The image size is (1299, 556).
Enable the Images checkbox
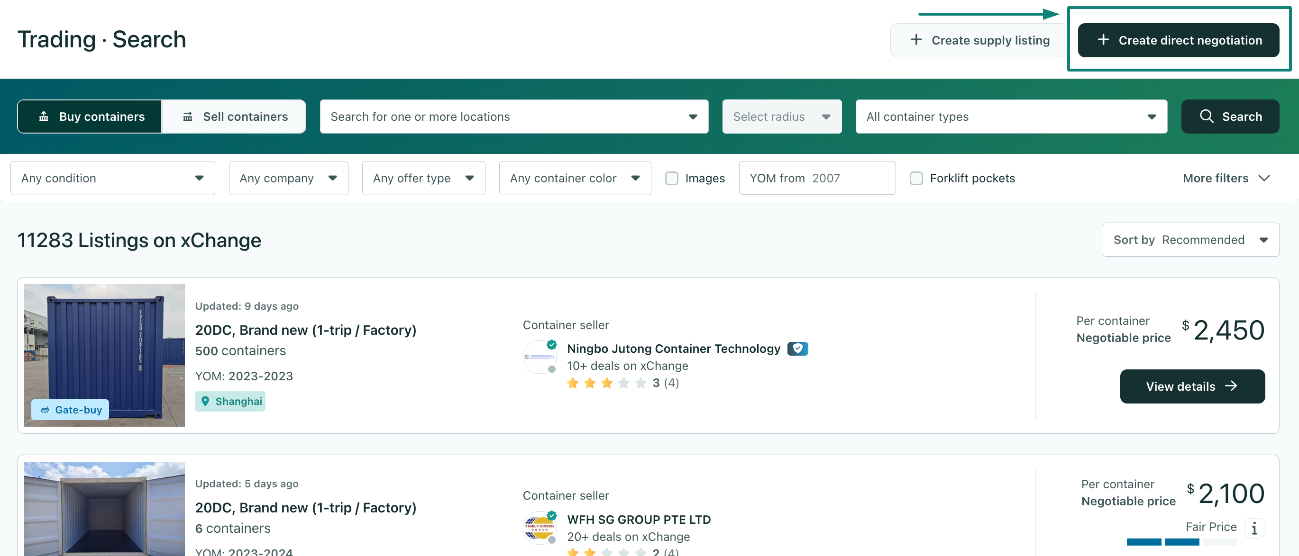[672, 178]
